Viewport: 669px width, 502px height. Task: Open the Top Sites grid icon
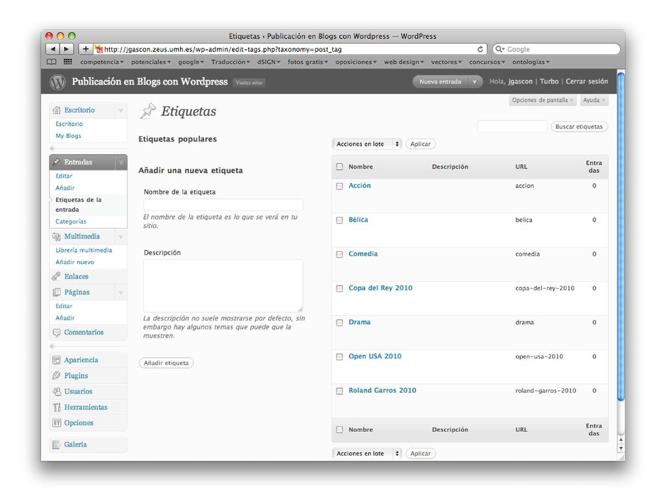click(x=67, y=62)
